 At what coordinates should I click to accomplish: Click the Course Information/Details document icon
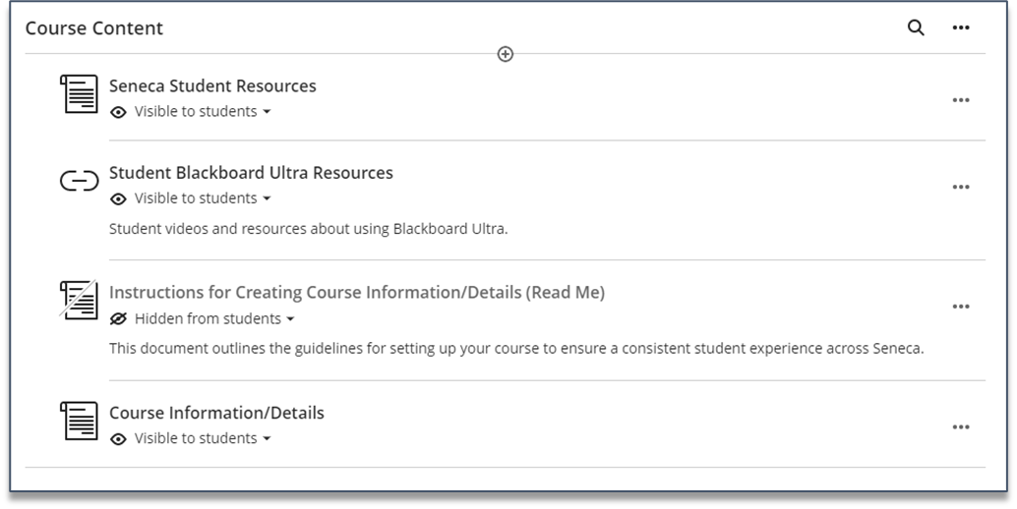(x=79, y=421)
